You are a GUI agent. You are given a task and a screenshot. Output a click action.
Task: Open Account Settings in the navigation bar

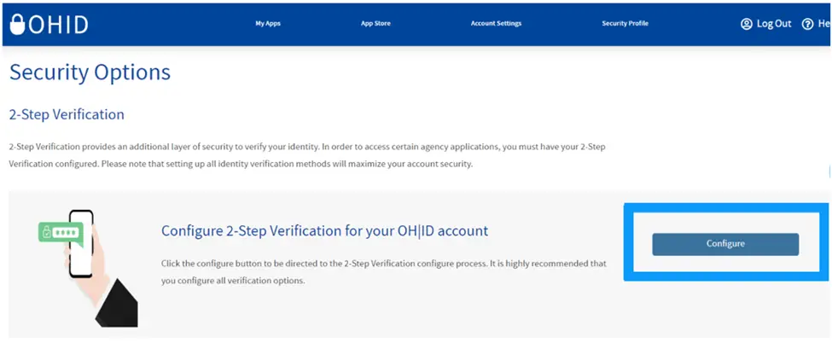[x=496, y=24]
